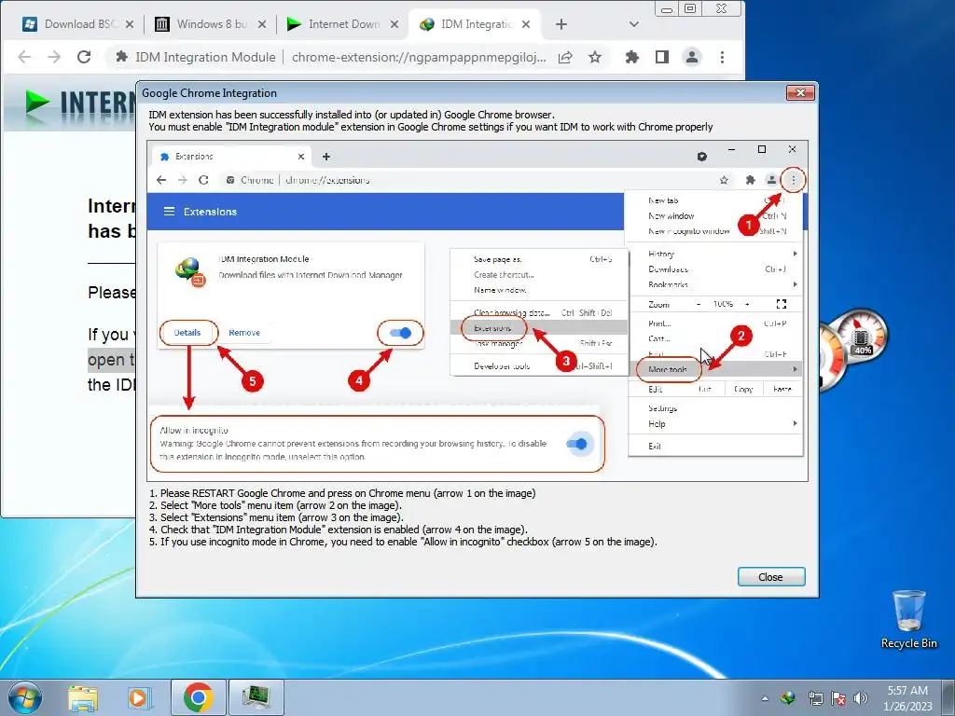955x716 pixels.
Task: Click Remove in the illustrated extension card
Action: [x=244, y=333]
